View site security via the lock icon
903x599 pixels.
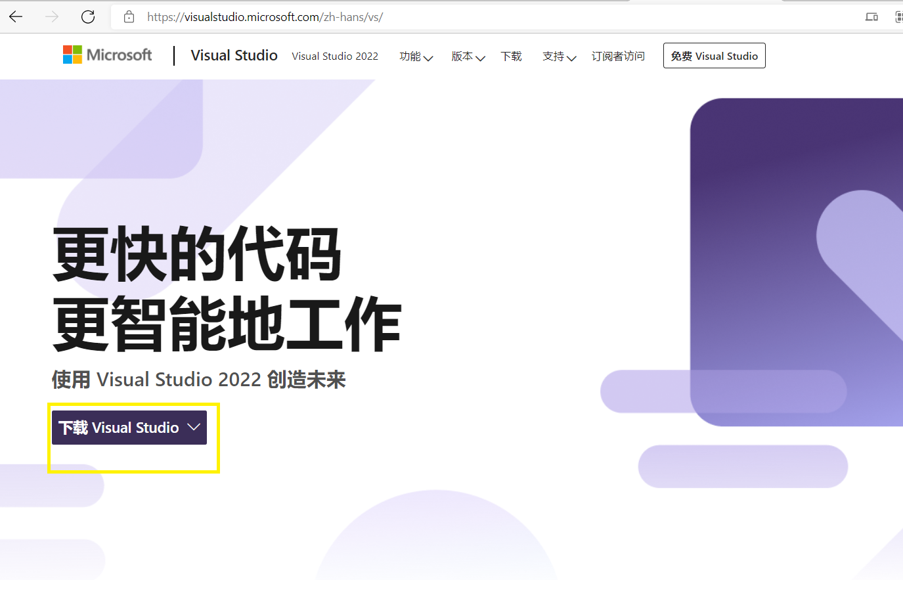(x=129, y=16)
